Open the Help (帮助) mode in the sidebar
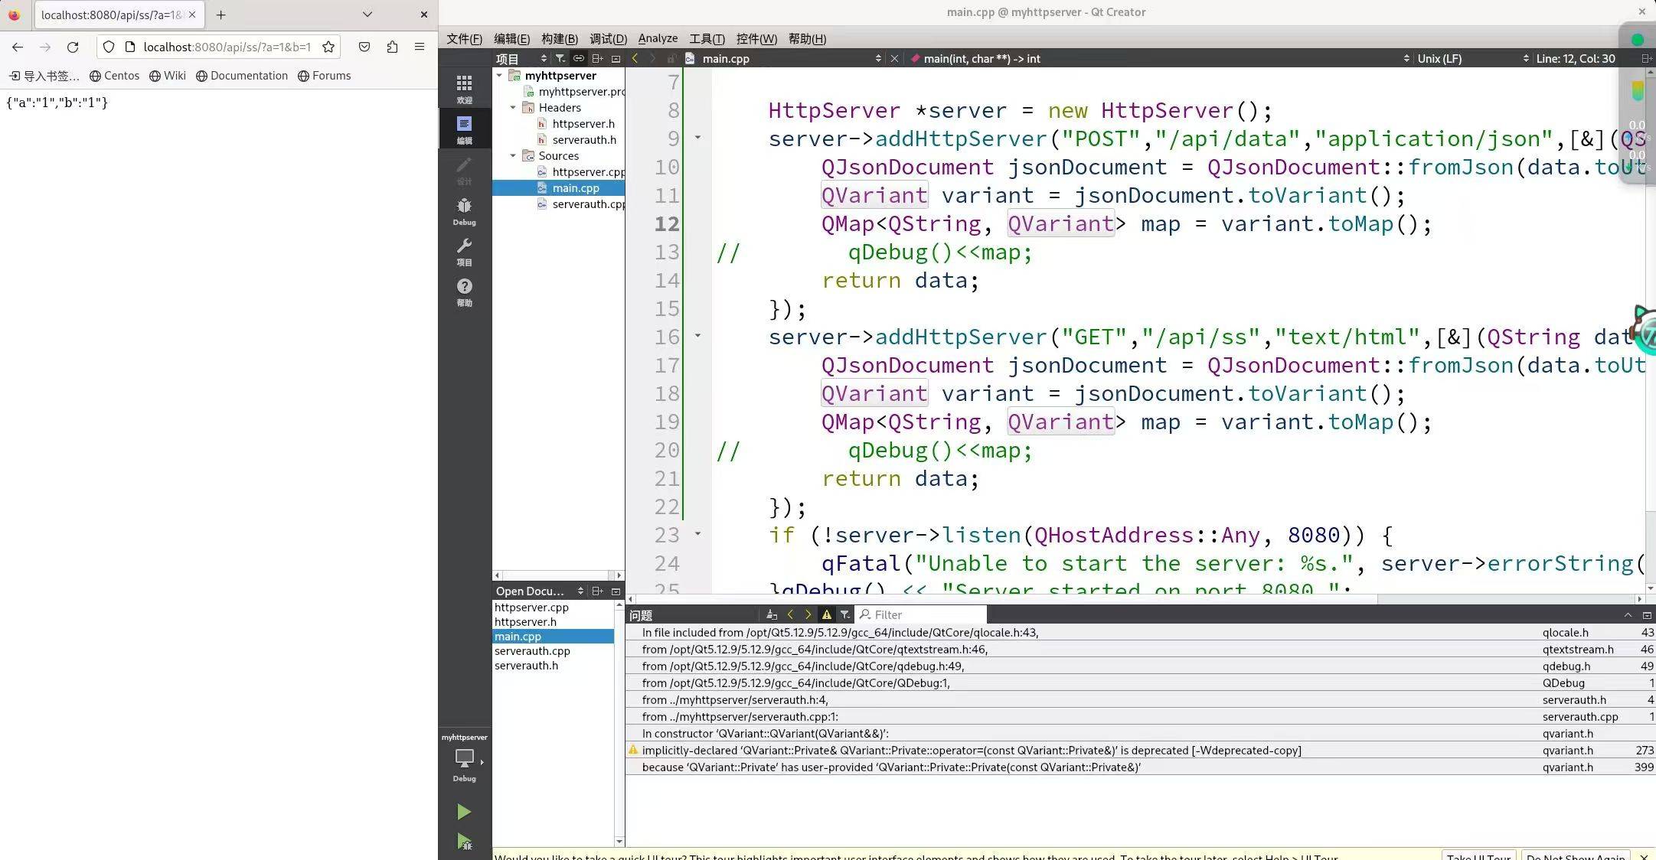The height and width of the screenshot is (860, 1656). [464, 292]
